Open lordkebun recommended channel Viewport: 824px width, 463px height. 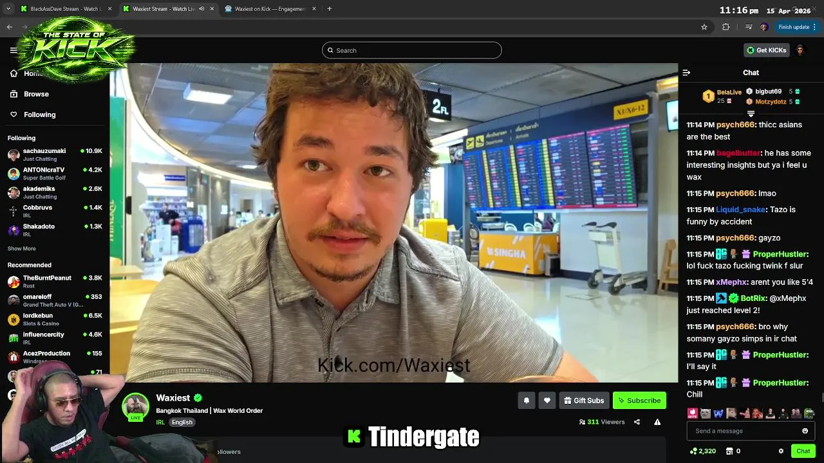(x=55, y=319)
